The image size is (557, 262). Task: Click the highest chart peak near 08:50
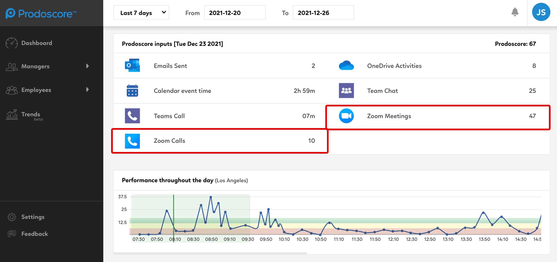211,197
